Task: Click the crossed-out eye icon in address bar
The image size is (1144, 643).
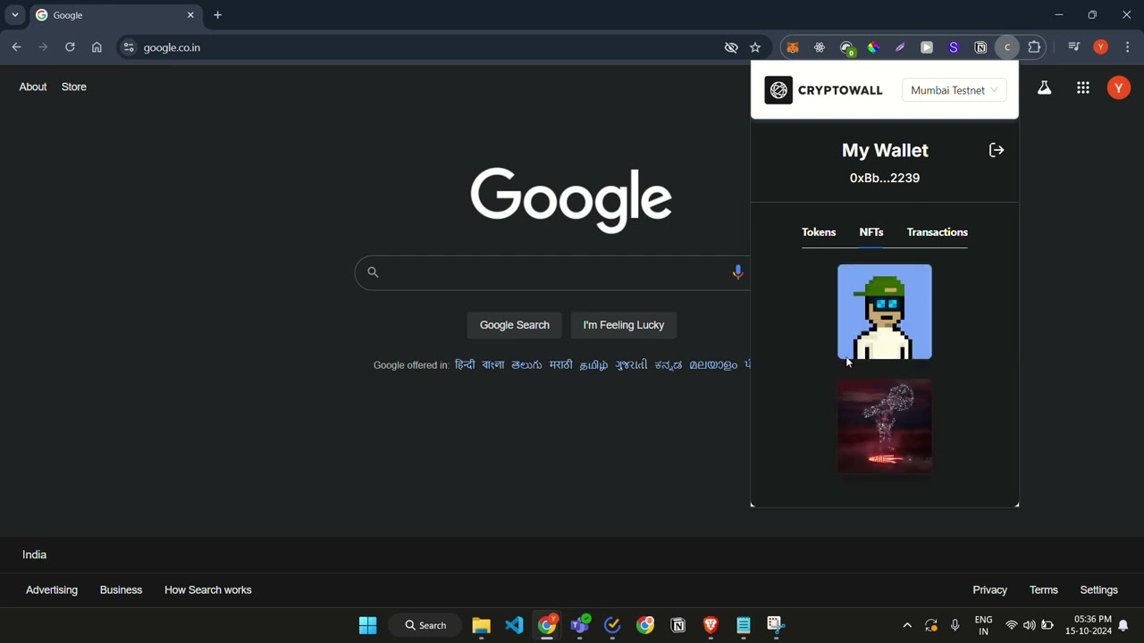Action: point(731,48)
